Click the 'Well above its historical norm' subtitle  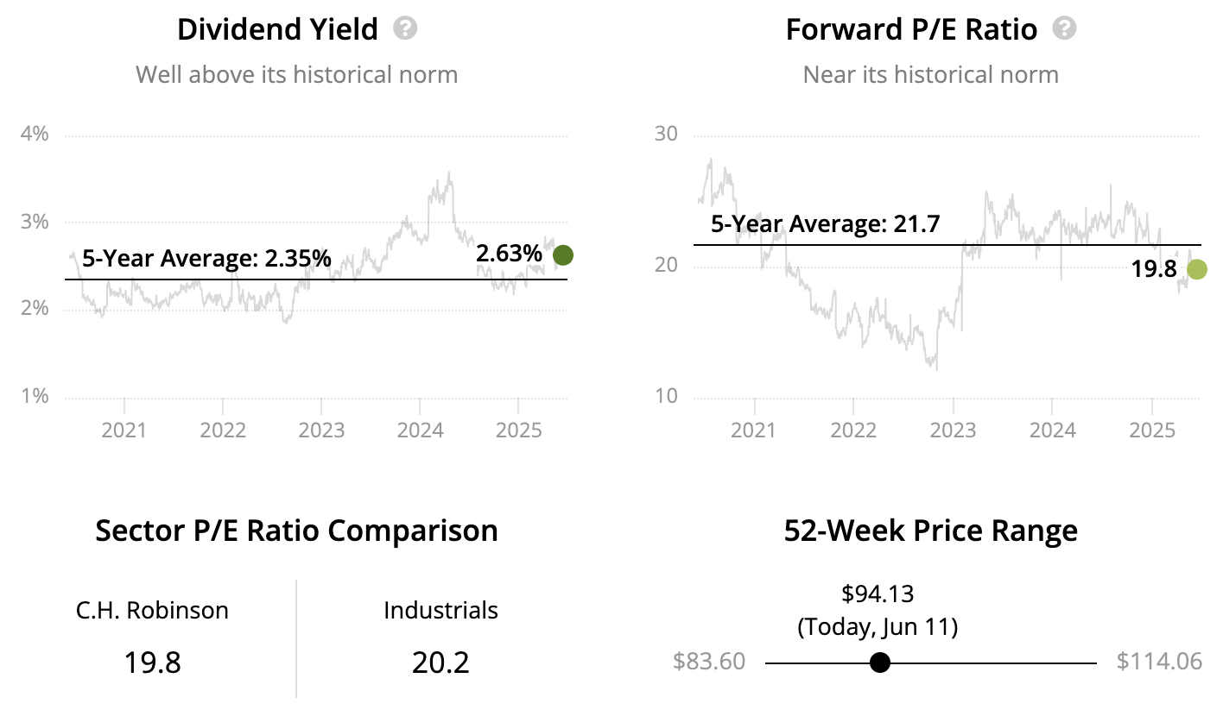[x=296, y=74]
